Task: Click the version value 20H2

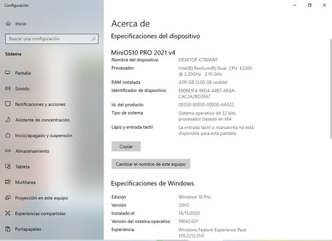Action: (x=184, y=205)
